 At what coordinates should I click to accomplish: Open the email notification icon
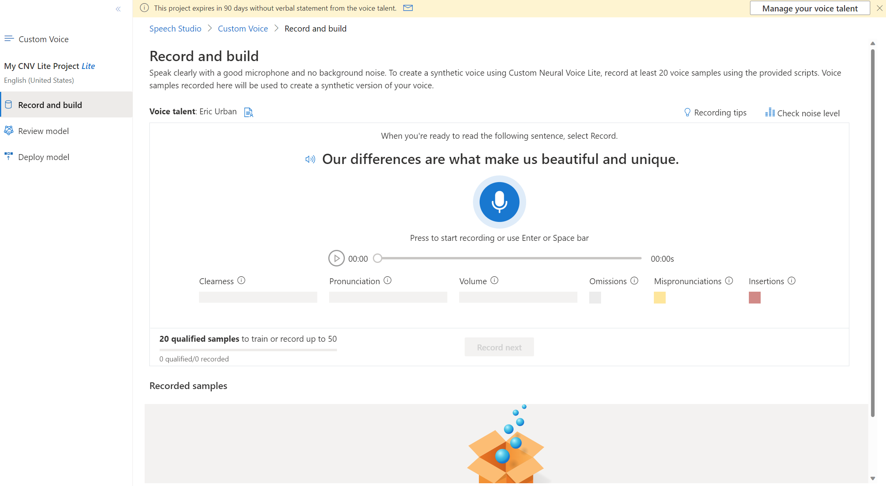click(409, 8)
